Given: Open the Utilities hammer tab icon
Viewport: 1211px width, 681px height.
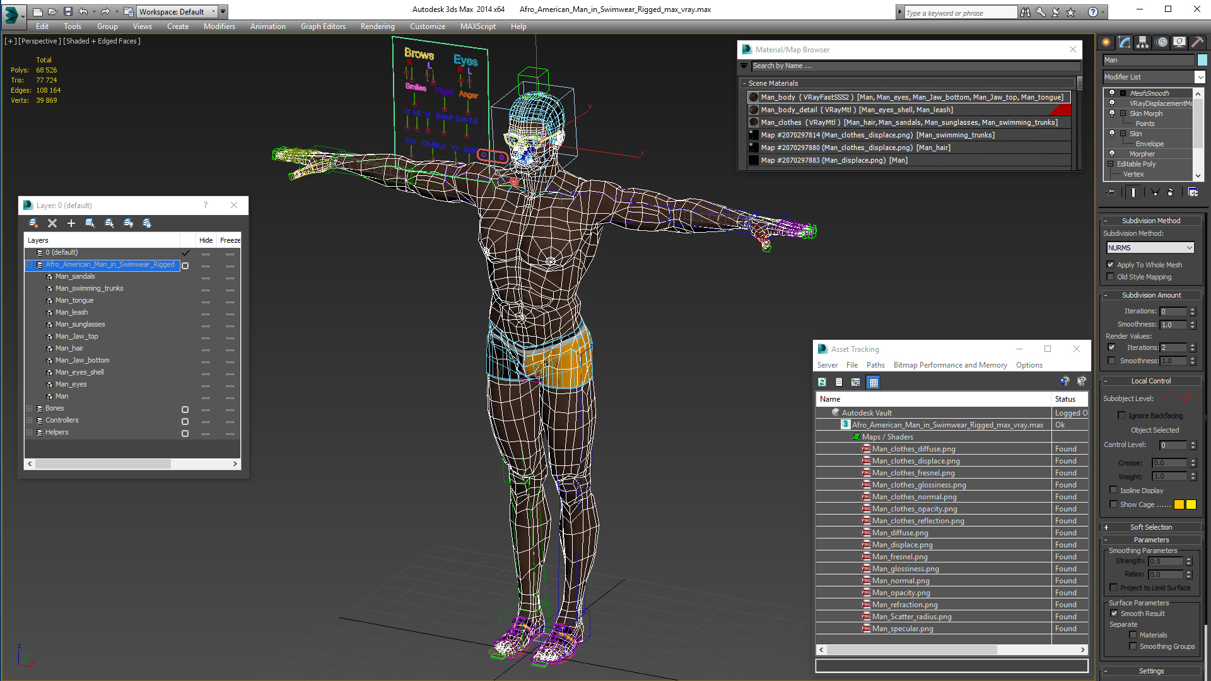Looking at the screenshot, I should click(x=1196, y=42).
